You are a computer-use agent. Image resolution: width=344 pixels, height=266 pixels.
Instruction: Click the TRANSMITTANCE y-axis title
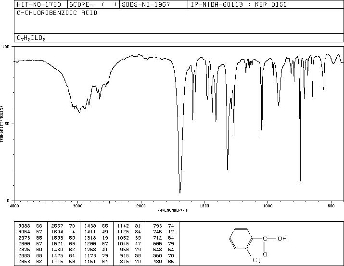1,124
